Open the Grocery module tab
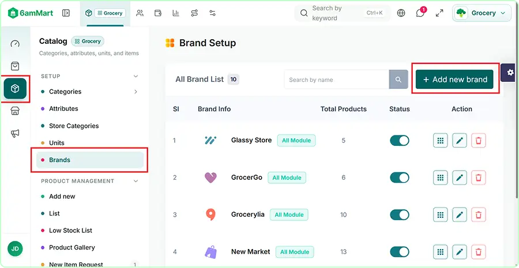Image resolution: width=519 pixels, height=268 pixels. [x=106, y=13]
